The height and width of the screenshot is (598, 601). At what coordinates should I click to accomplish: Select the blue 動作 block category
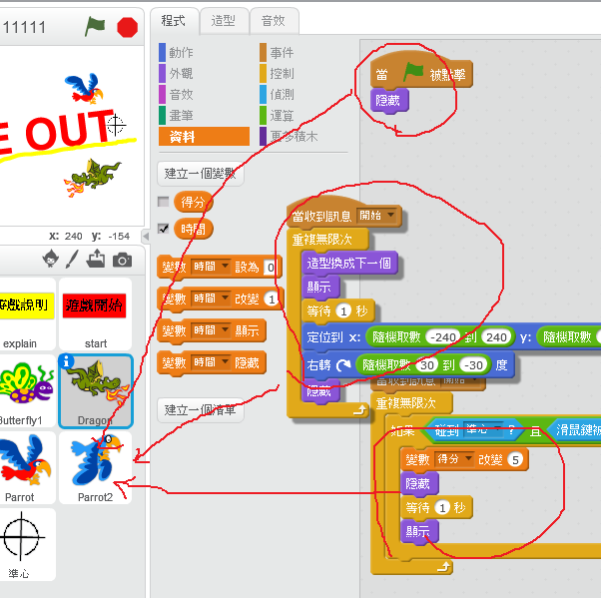click(x=182, y=52)
